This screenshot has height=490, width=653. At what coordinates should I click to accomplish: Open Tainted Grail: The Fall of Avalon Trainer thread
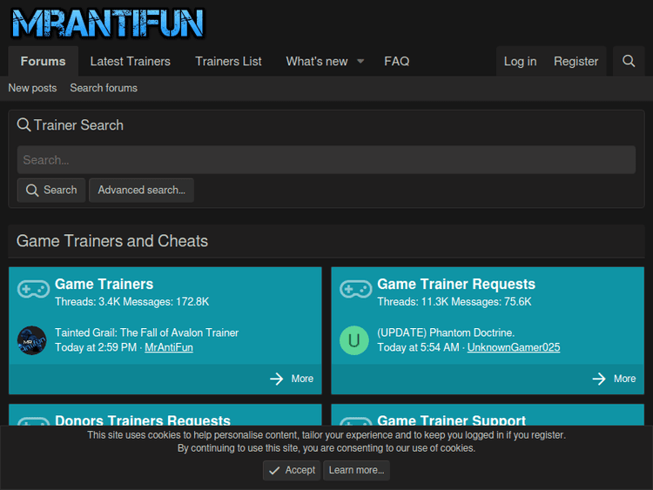(146, 332)
